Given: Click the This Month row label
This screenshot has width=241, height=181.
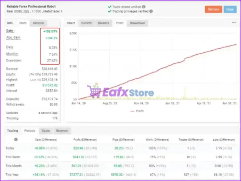Looking at the screenshot, I should [x=14, y=166].
